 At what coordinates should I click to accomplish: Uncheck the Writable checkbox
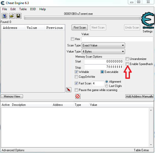(x=76, y=72)
